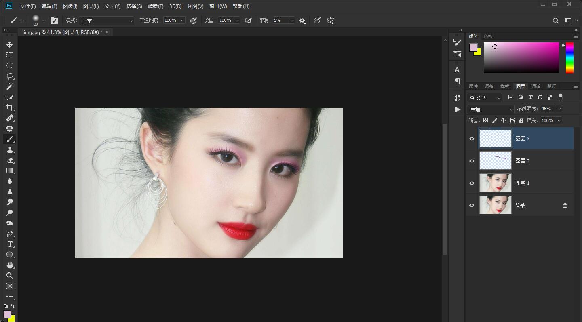
Task: Select the Clone Stamp tool
Action: pos(10,149)
